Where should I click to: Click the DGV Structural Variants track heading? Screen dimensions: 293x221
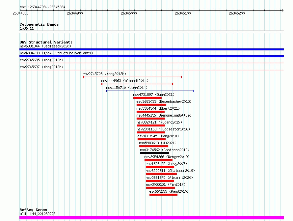pos(46,42)
